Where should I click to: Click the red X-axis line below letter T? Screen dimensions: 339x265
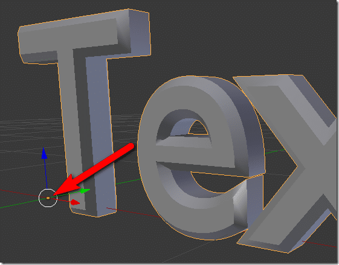click(134, 212)
